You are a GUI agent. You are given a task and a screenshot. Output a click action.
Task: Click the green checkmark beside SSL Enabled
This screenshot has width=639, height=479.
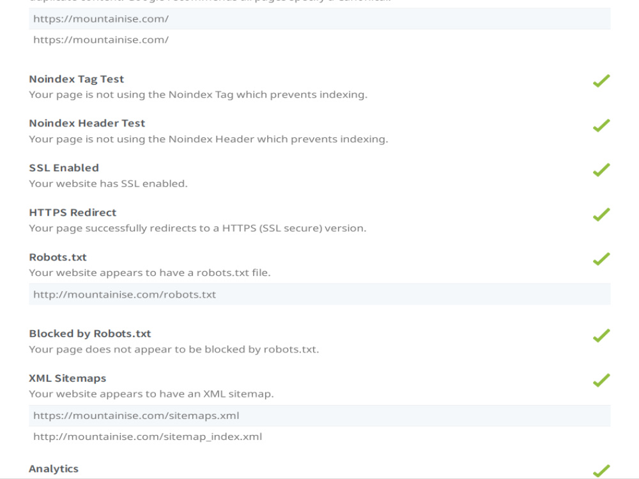pos(601,170)
